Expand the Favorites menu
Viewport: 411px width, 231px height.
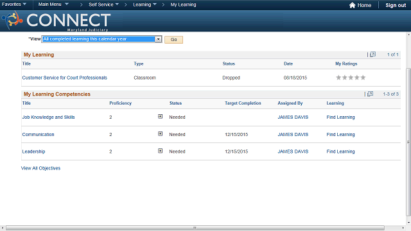(x=14, y=4)
